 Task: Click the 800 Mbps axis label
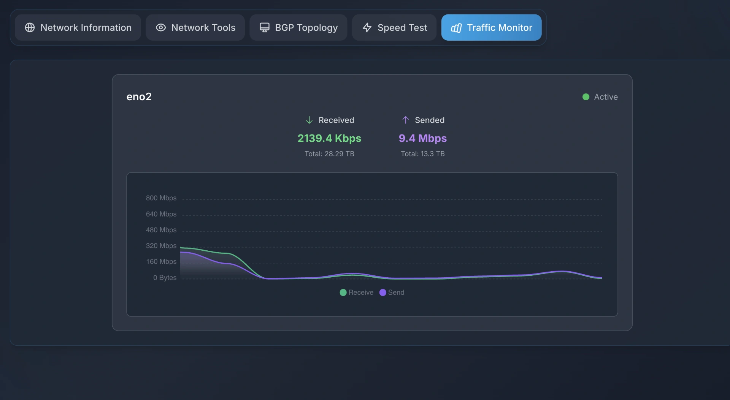coord(161,198)
